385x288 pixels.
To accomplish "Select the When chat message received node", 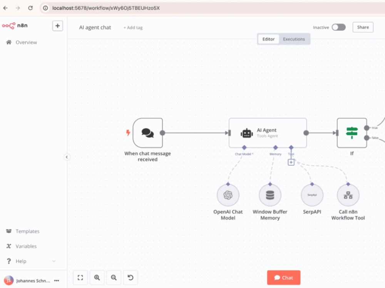I will (x=148, y=133).
